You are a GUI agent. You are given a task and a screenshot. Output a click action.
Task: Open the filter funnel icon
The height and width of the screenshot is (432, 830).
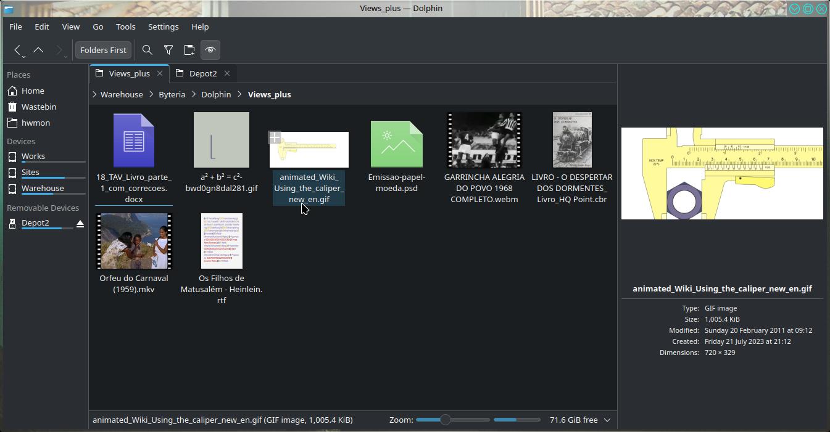coord(168,50)
